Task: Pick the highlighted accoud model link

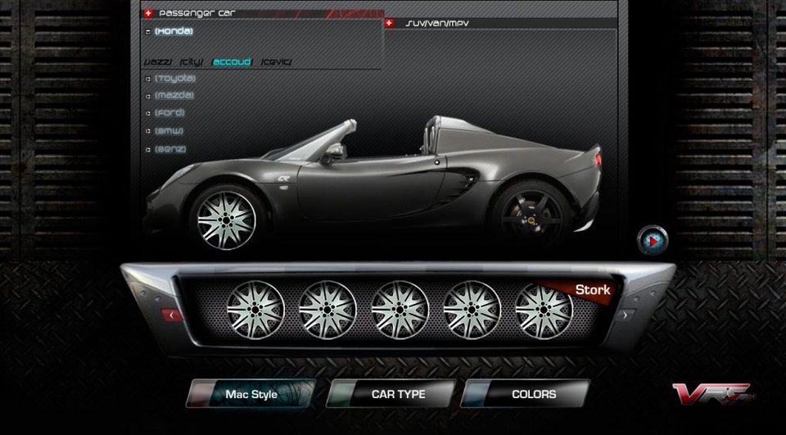Action: click(232, 61)
